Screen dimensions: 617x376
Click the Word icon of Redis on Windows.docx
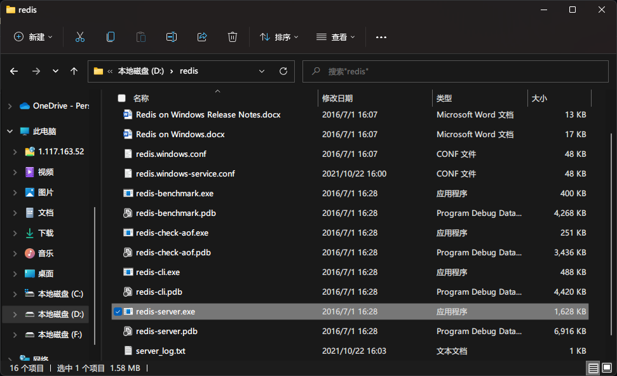pyautogui.click(x=128, y=134)
